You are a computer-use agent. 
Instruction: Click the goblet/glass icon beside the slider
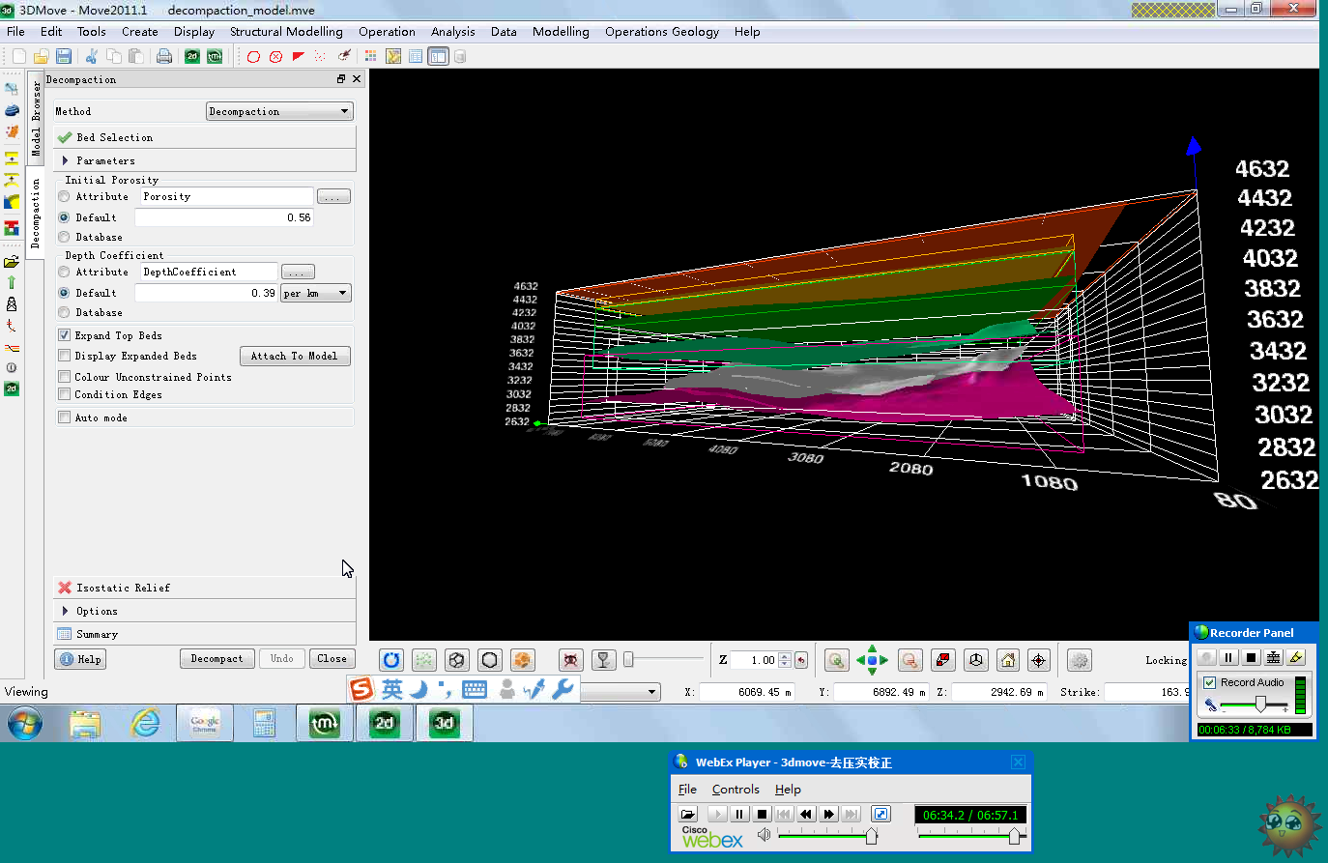(x=603, y=660)
